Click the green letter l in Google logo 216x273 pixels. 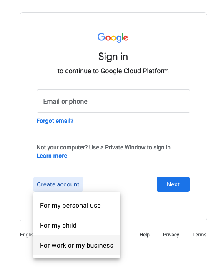click(x=123, y=37)
